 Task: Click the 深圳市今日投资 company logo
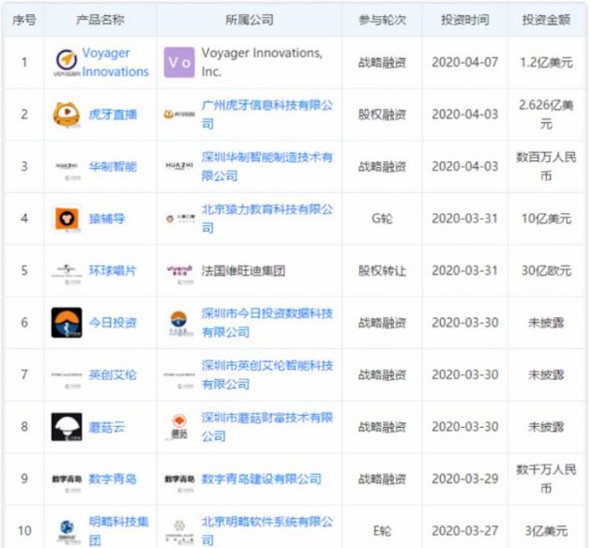[x=178, y=323]
